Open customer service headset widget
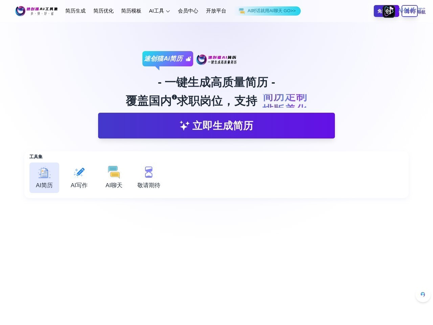 click(x=423, y=295)
